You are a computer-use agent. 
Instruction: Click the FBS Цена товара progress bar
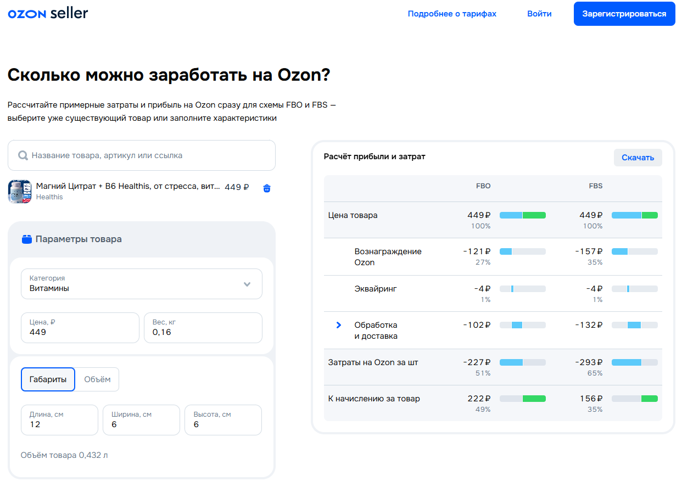tap(635, 215)
